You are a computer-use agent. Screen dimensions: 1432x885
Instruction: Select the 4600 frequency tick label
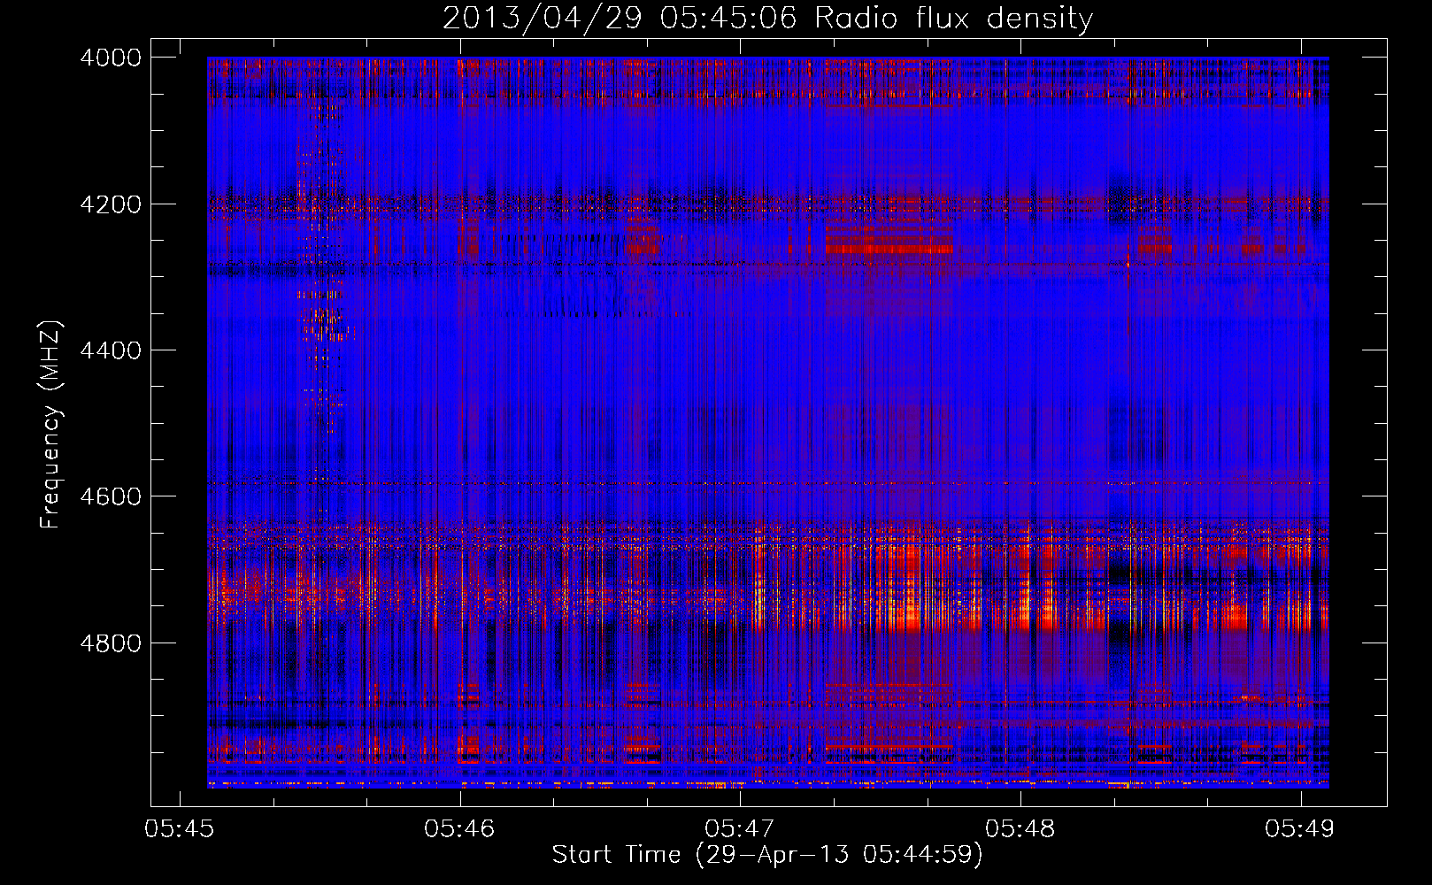(111, 496)
